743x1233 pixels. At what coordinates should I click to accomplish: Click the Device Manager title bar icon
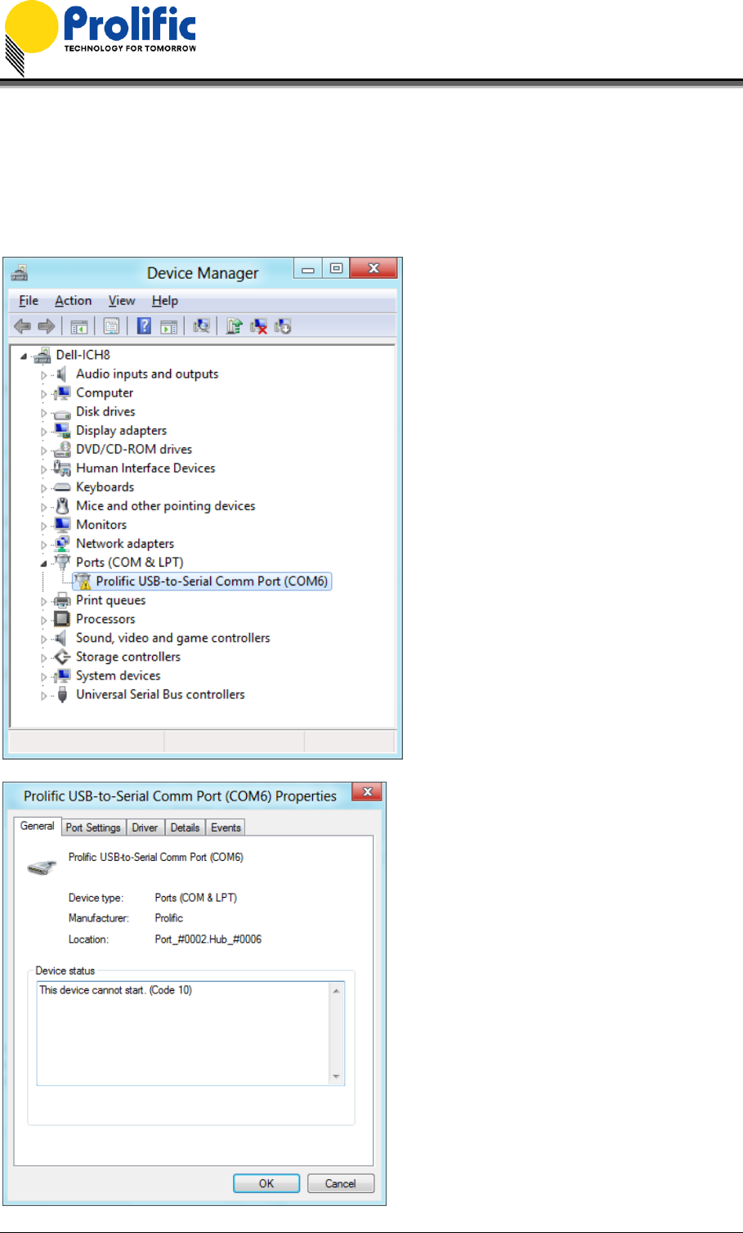[x=20, y=272]
